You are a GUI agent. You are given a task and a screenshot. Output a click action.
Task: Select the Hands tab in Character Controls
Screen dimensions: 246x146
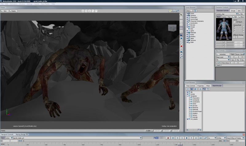224,17
